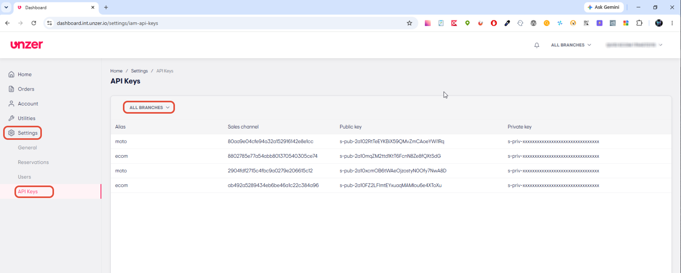Open a new browser tab
The height and width of the screenshot is (273, 681).
coord(106,7)
